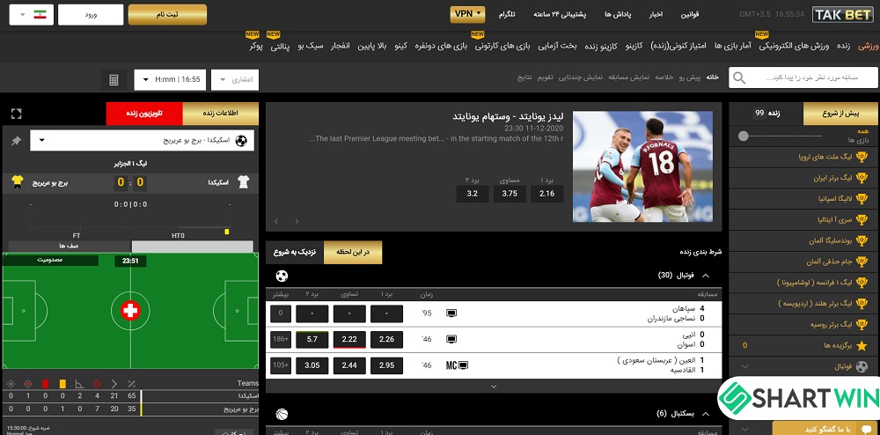The width and height of the screenshot is (880, 435).
Task: Click next arrow on featured match slider
Action: tap(297, 221)
